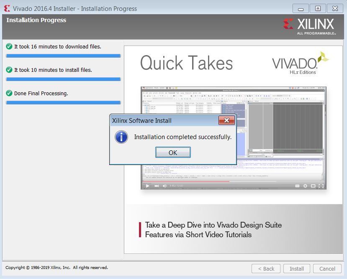The height and width of the screenshot is (279, 347).
Task: Click the Vivado HLx Editions logo
Action: (300, 63)
